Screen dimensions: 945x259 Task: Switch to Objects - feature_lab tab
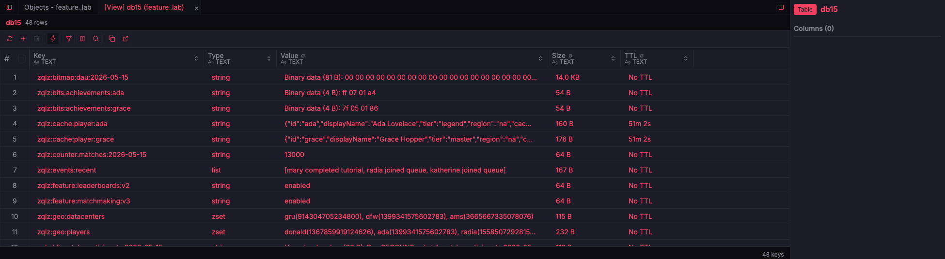click(x=58, y=7)
